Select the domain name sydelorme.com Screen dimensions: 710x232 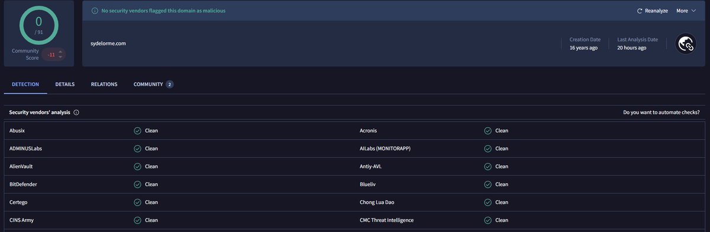[109, 43]
